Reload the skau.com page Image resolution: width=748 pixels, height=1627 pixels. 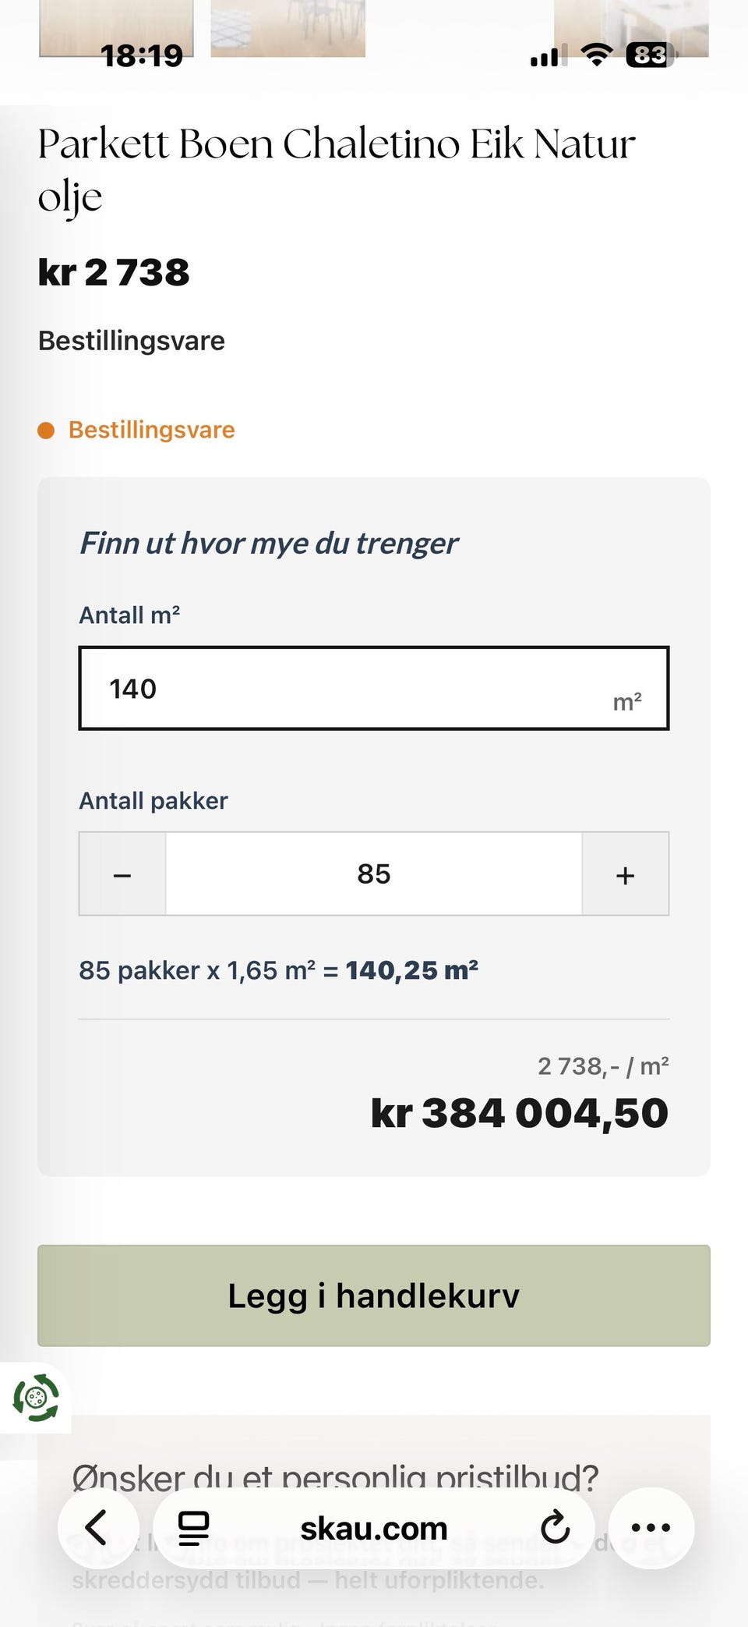[x=555, y=1528]
